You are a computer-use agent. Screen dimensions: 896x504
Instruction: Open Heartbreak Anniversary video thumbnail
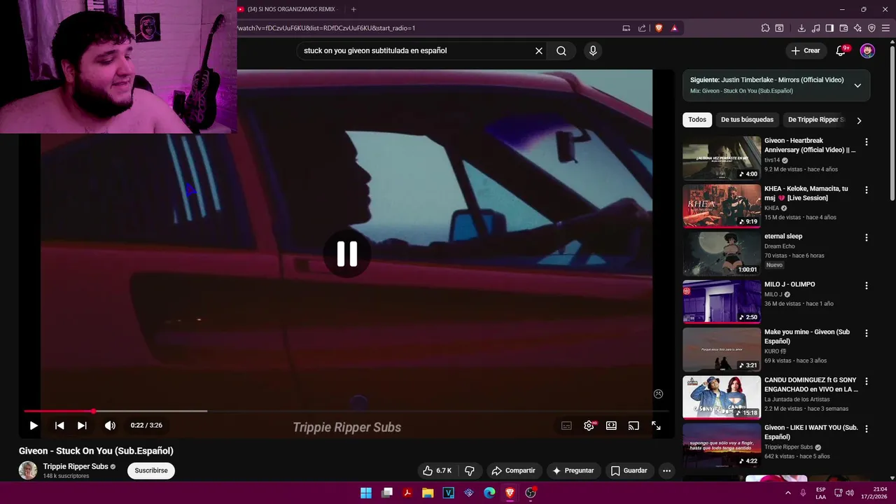(722, 158)
